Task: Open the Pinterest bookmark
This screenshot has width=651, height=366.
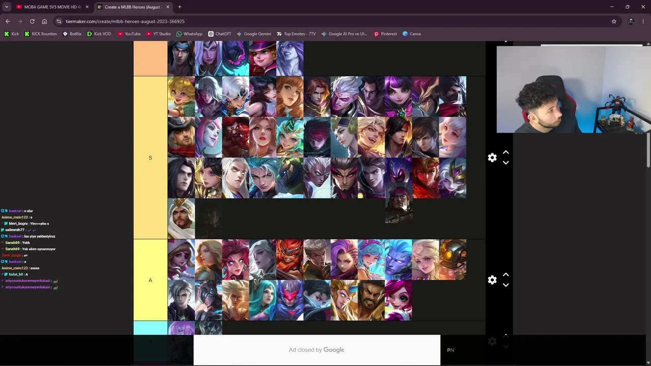Action: [x=385, y=34]
